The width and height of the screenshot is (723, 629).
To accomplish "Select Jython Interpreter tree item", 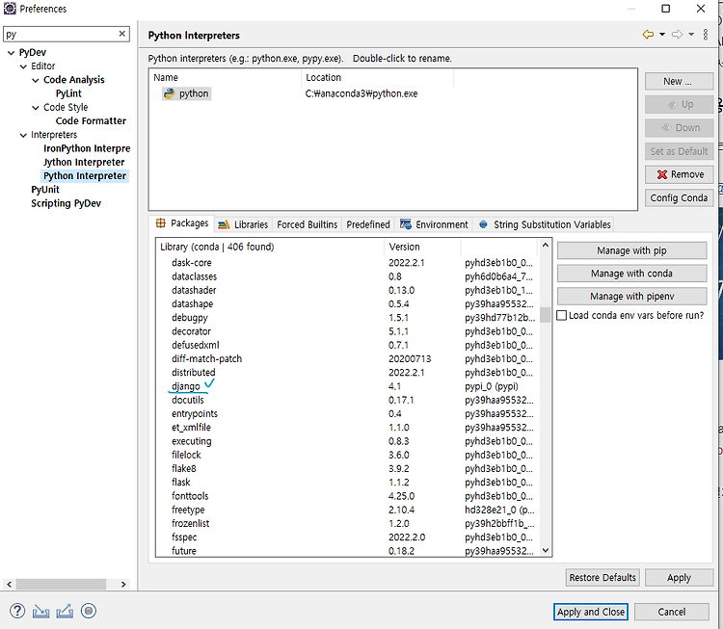I will pyautogui.click(x=84, y=162).
